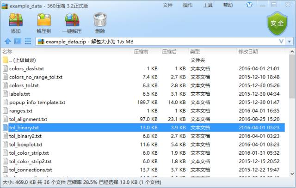The width and height of the screenshot is (296, 188).
Task: Click the 解压到 (Extract to) icon
Action: coord(44,20)
